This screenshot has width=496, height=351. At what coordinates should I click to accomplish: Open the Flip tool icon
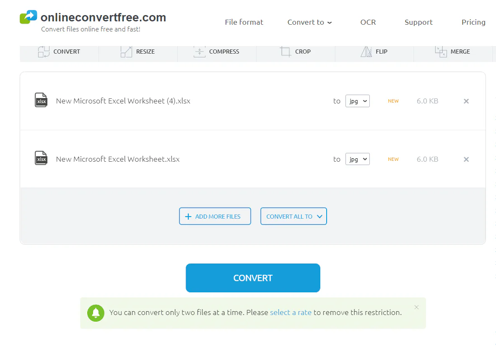(366, 52)
